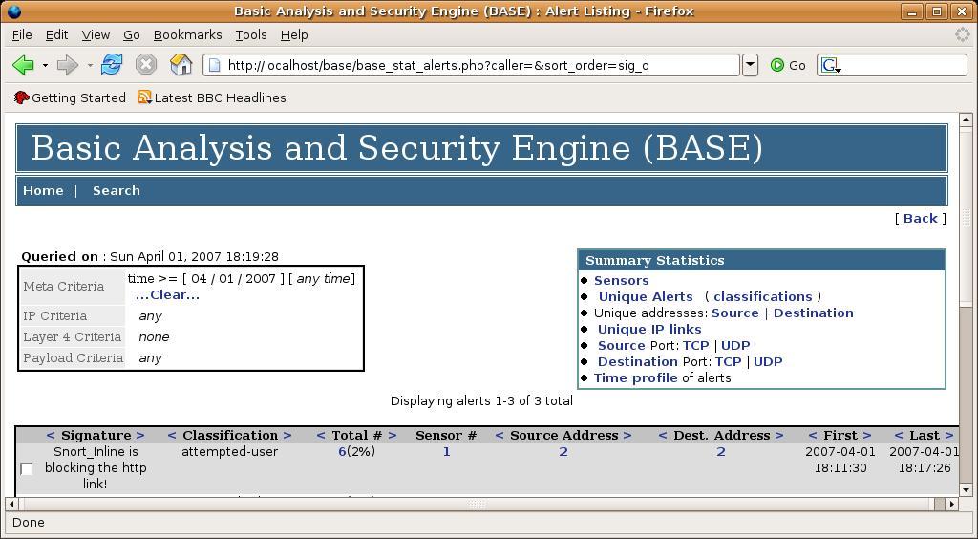The height and width of the screenshot is (539, 978).
Task: Open Destination Port UDP link
Action: tap(768, 362)
